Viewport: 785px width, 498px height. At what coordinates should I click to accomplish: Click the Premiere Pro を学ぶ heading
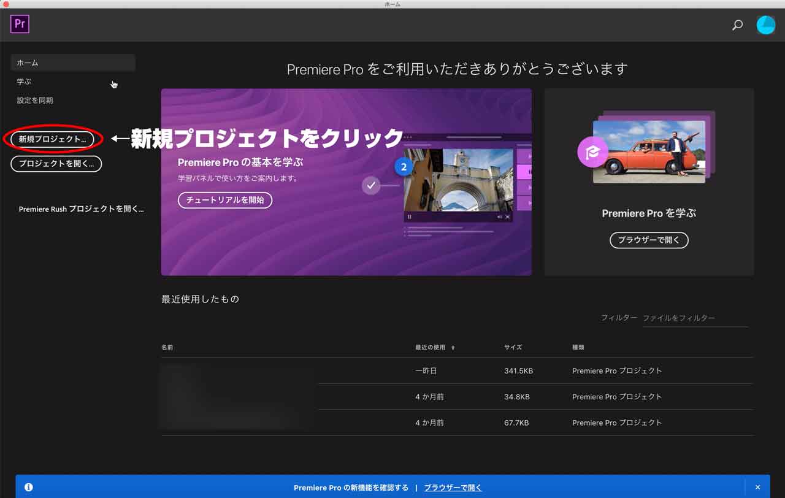pyautogui.click(x=649, y=213)
